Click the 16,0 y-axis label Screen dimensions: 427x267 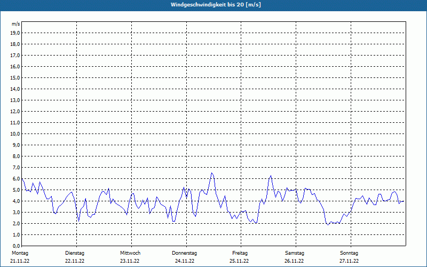tap(15, 66)
